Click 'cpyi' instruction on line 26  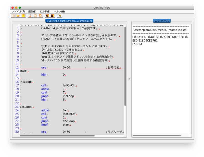coord(44,118)
